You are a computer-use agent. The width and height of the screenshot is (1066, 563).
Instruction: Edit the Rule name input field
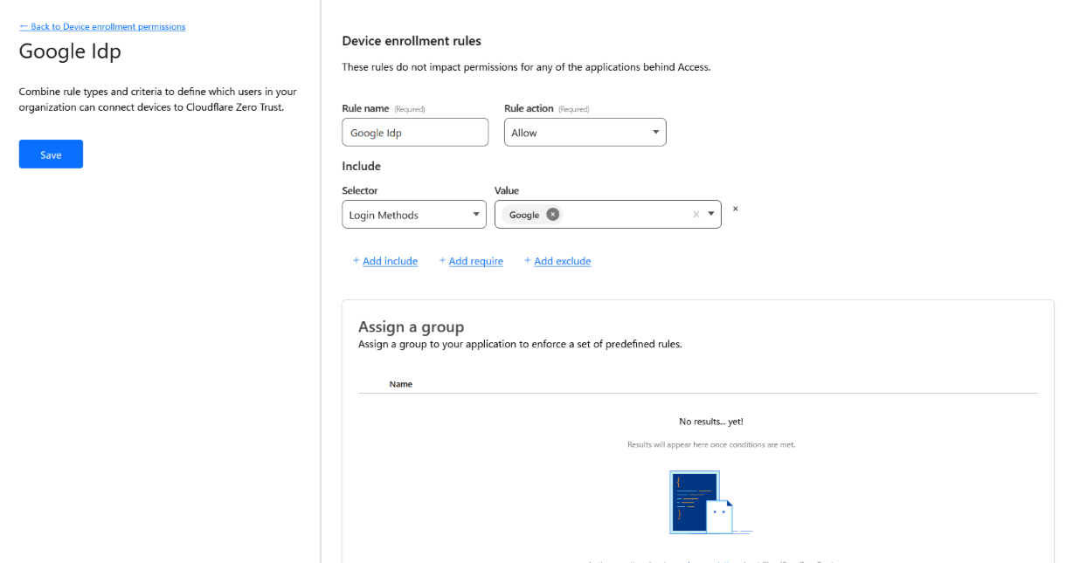415,133
